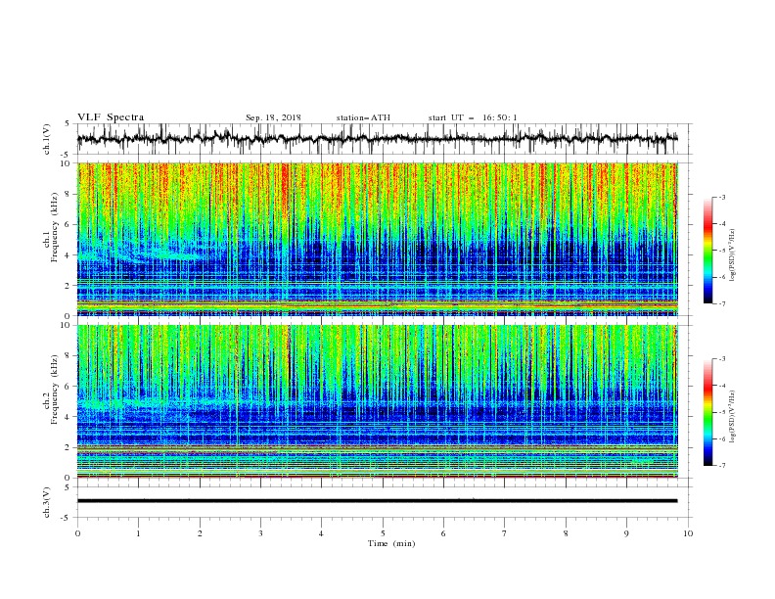Click time tick "3" on the x-axis
This screenshot has width=775, height=599.
(x=260, y=533)
